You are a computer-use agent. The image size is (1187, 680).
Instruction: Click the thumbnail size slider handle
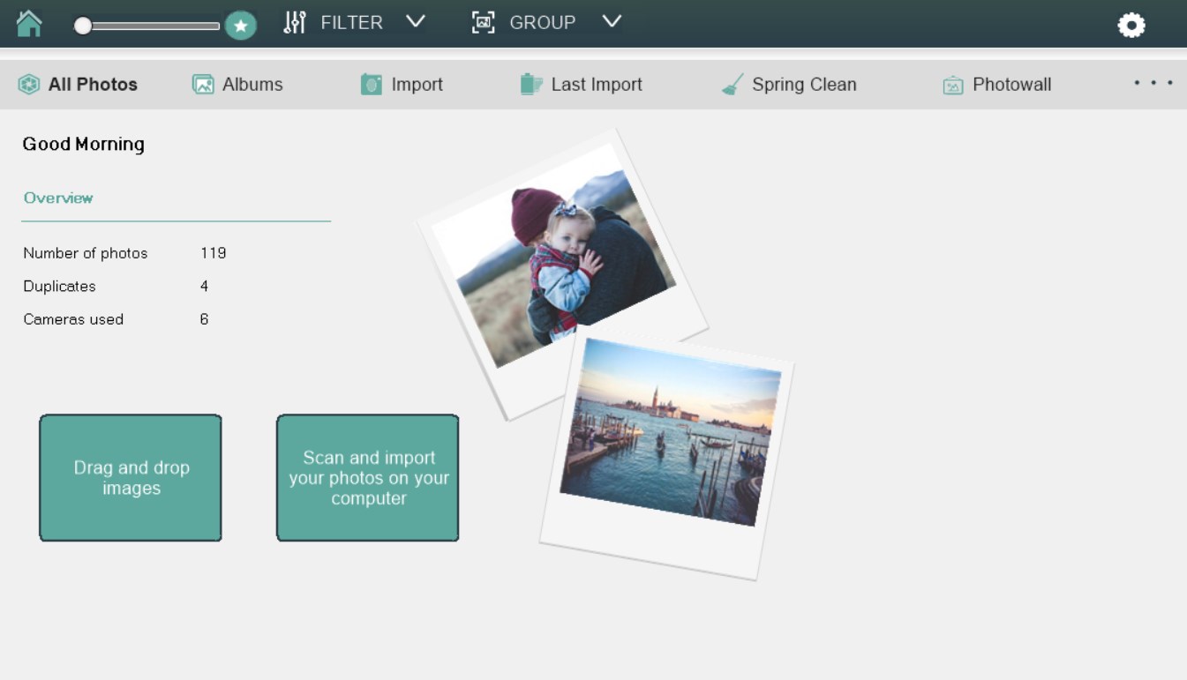point(83,26)
